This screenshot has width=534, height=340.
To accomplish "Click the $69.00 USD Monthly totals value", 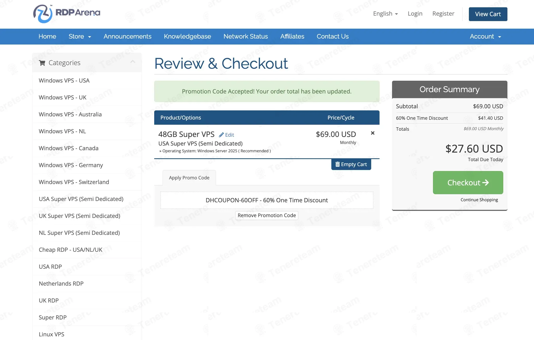I will pyautogui.click(x=483, y=129).
